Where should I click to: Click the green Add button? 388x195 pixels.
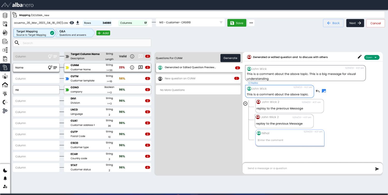pos(103,33)
